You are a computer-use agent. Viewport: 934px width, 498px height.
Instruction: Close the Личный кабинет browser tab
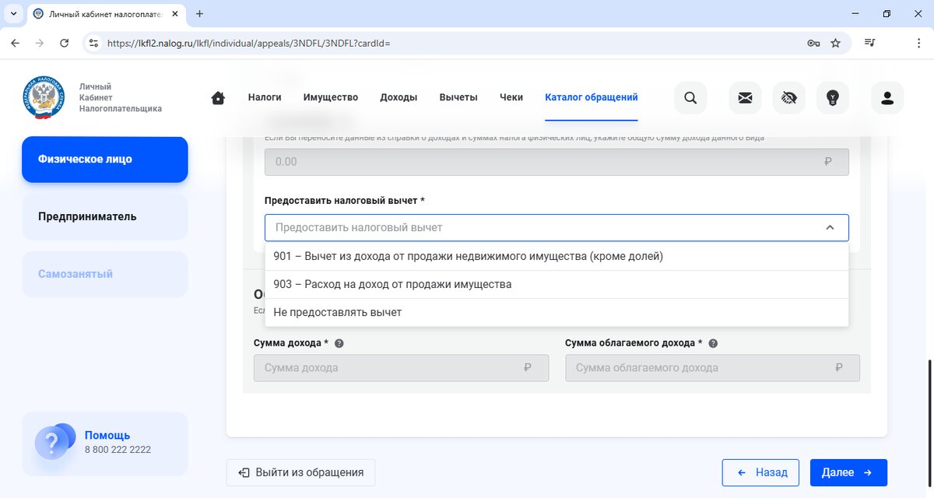pyautogui.click(x=177, y=14)
